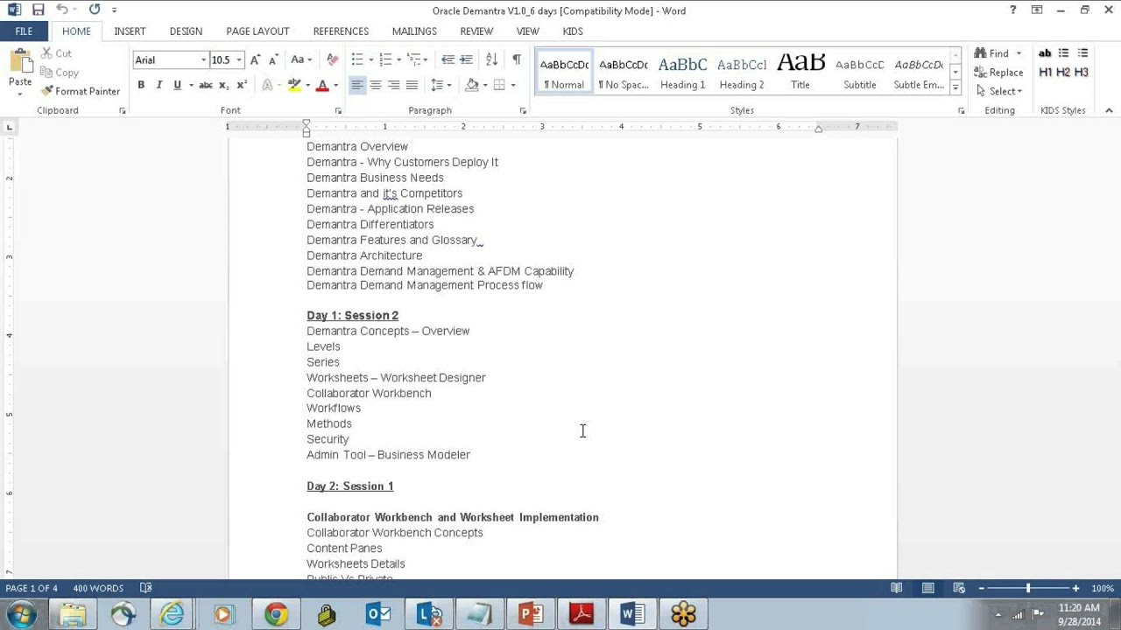Viewport: 1121px width, 630px height.
Task: Clear all formatting with the eraser icon
Action: click(x=332, y=59)
